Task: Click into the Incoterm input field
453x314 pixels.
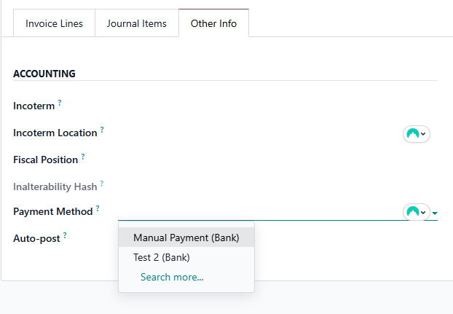Action: [277, 106]
